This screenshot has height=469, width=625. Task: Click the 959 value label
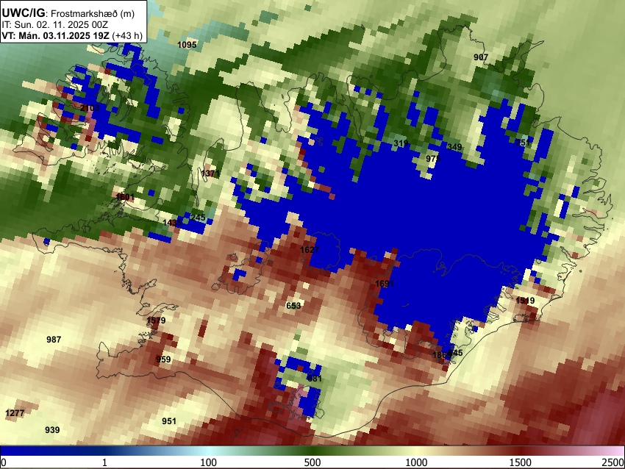point(163,359)
